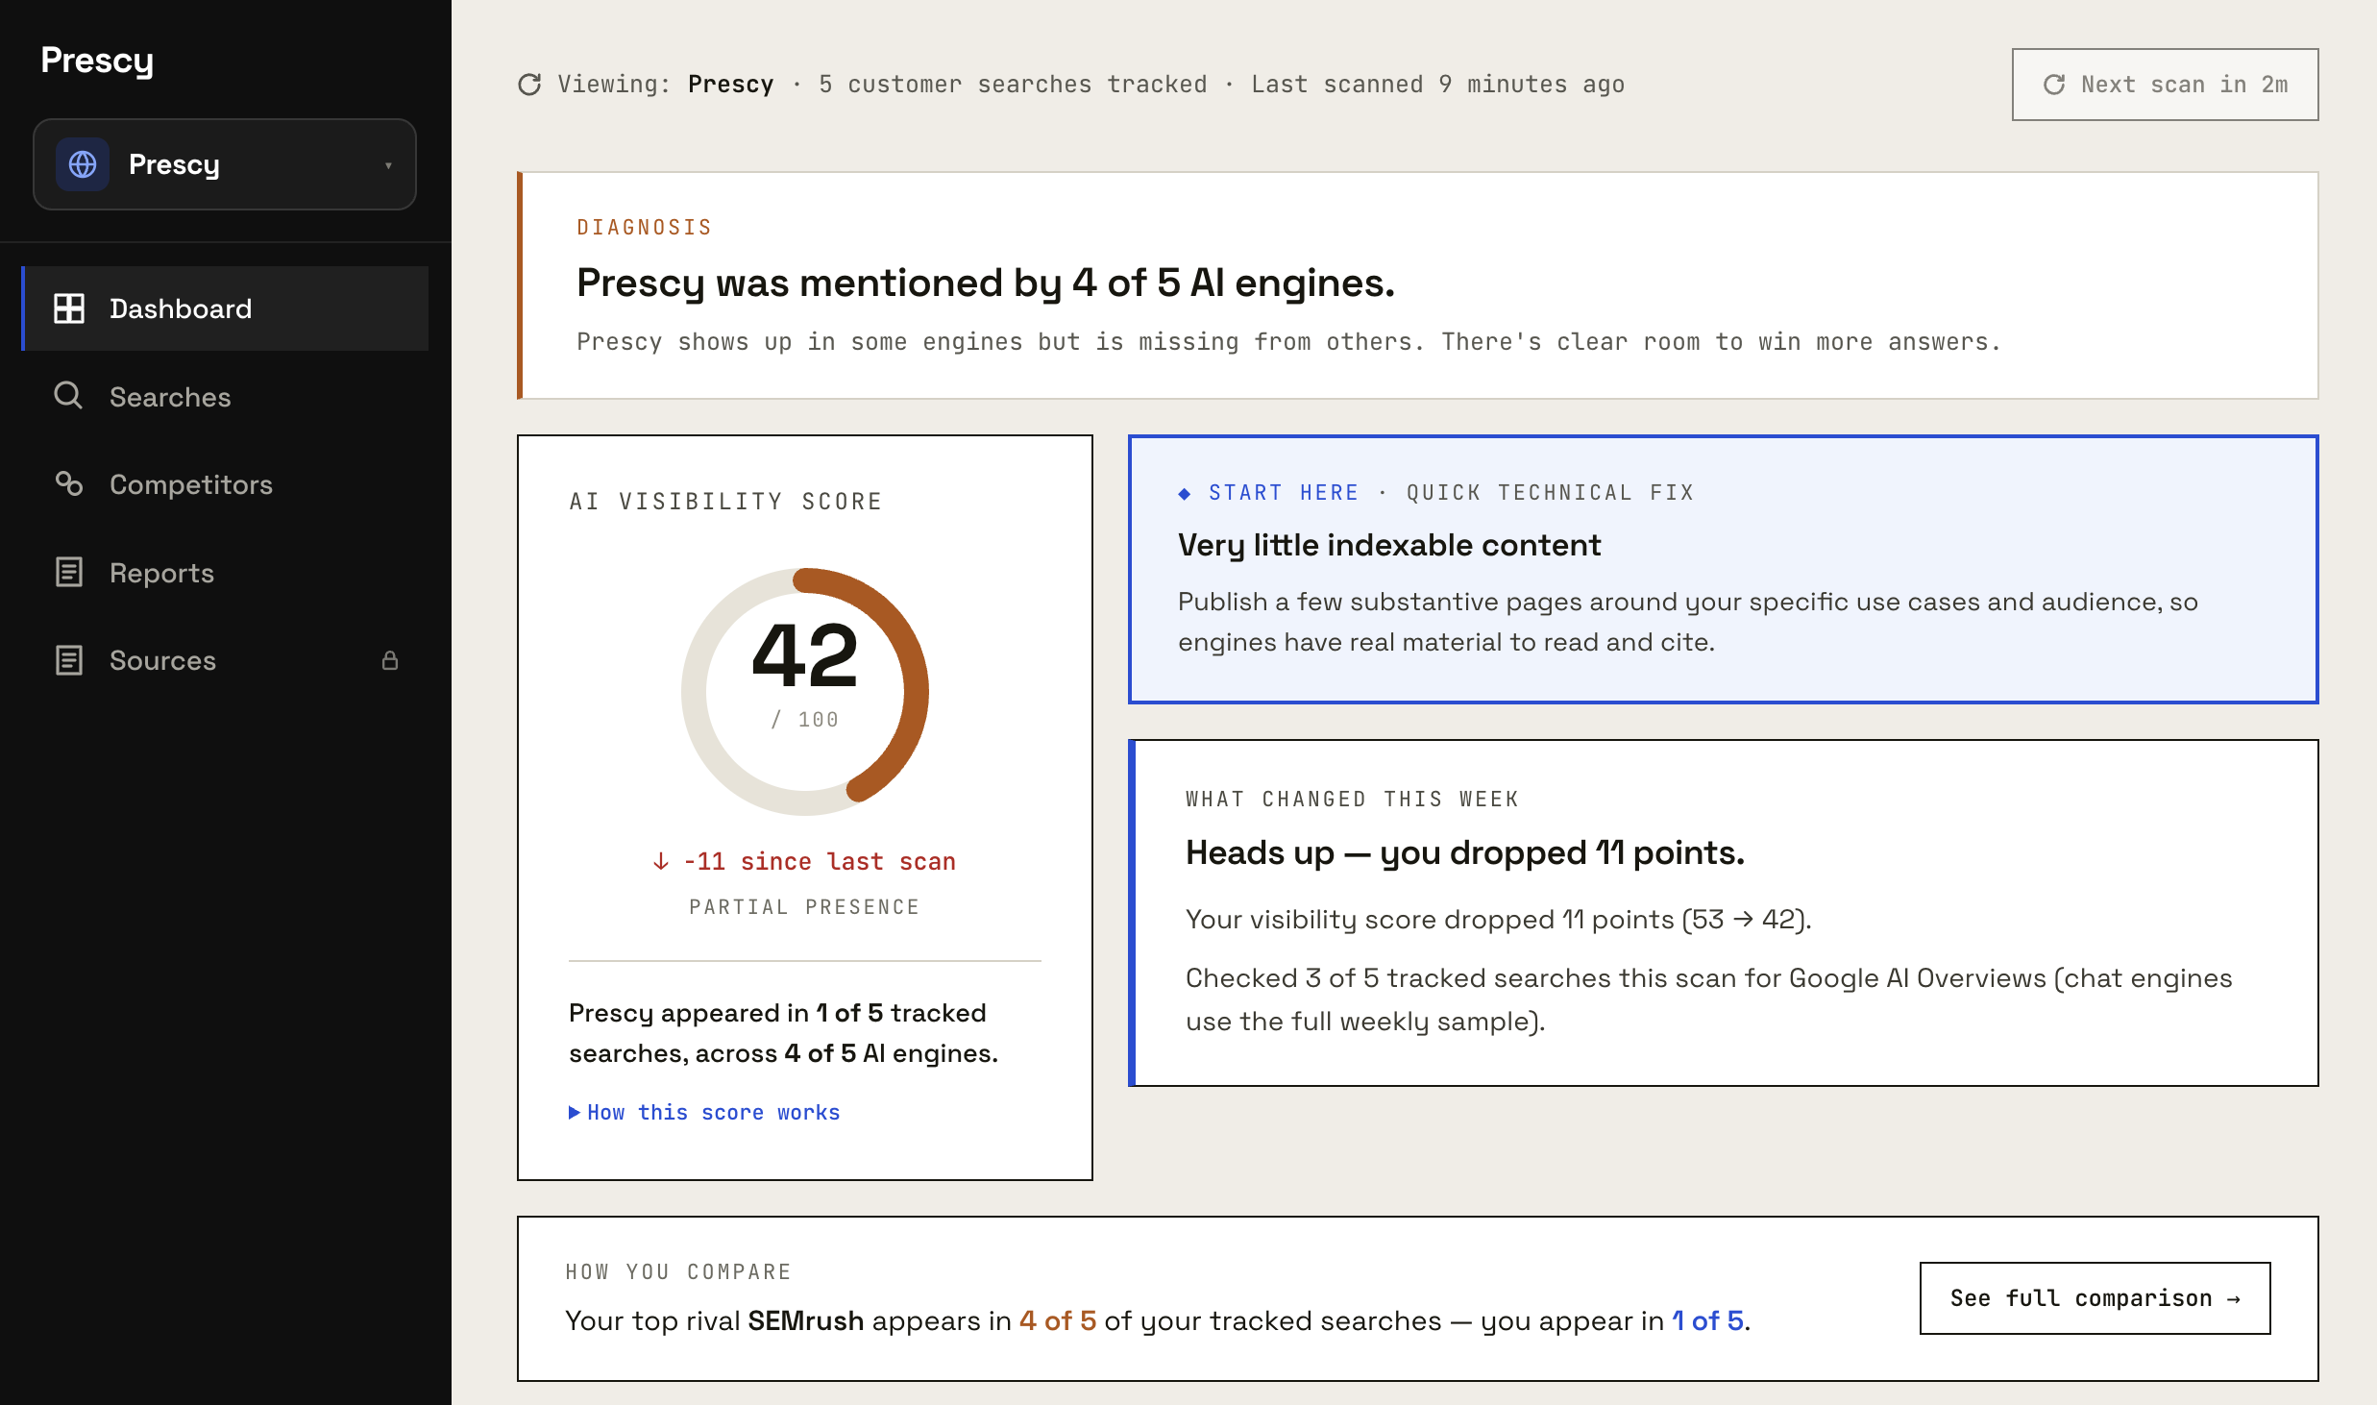Open the Prescy workspace selector dropdown
Screen dimensions: 2377x1405
(x=225, y=164)
